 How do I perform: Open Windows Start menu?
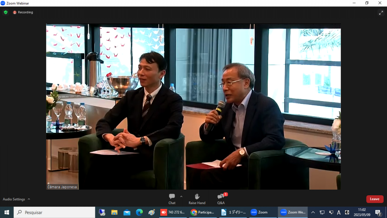click(6, 212)
